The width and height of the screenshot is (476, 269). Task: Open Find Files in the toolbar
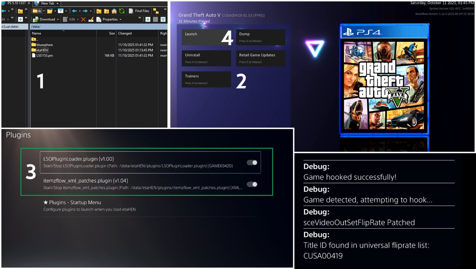[x=139, y=11]
